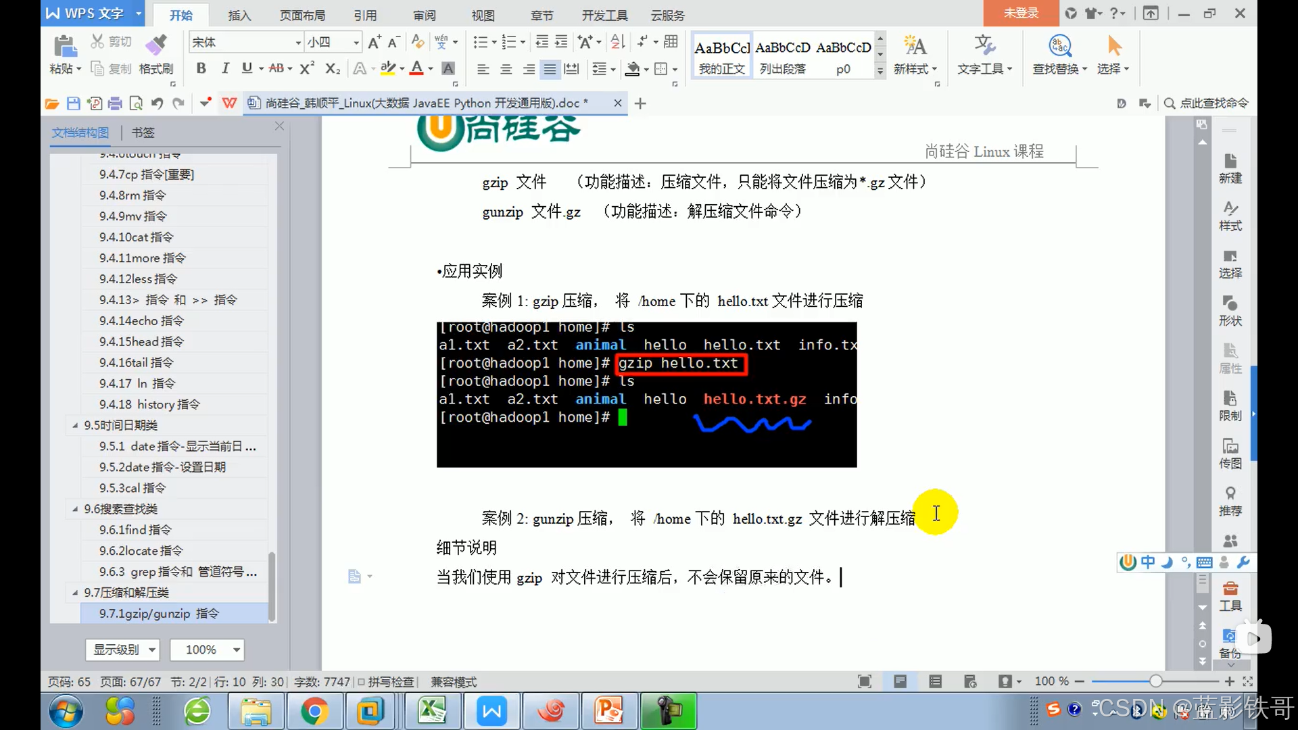1298x730 pixels.
Task: Click the save icon in quick toolbar
Action: [73, 103]
